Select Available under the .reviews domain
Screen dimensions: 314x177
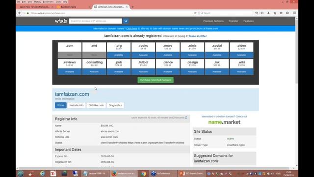(70, 72)
